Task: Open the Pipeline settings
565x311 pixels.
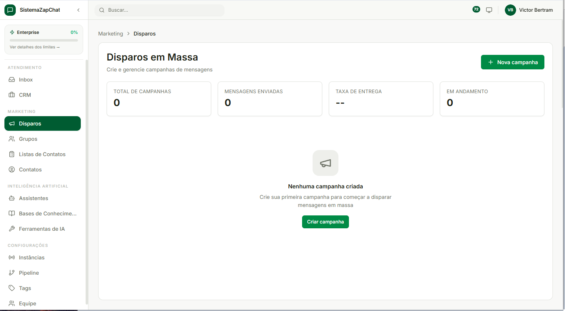Action: [29, 273]
